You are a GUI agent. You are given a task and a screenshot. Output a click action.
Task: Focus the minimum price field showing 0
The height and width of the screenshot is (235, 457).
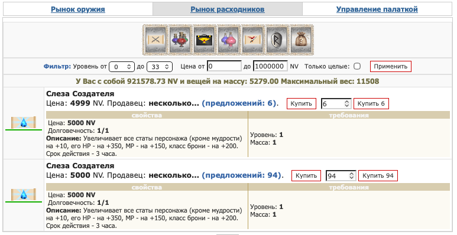click(x=224, y=66)
